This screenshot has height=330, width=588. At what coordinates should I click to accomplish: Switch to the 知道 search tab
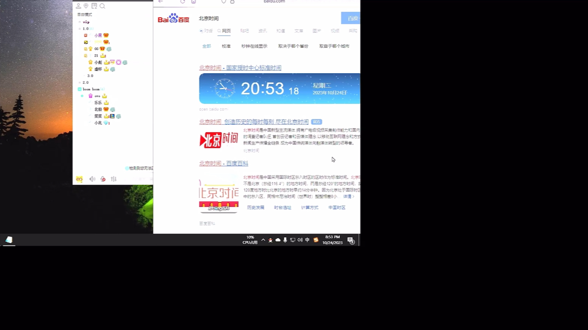[x=281, y=31]
